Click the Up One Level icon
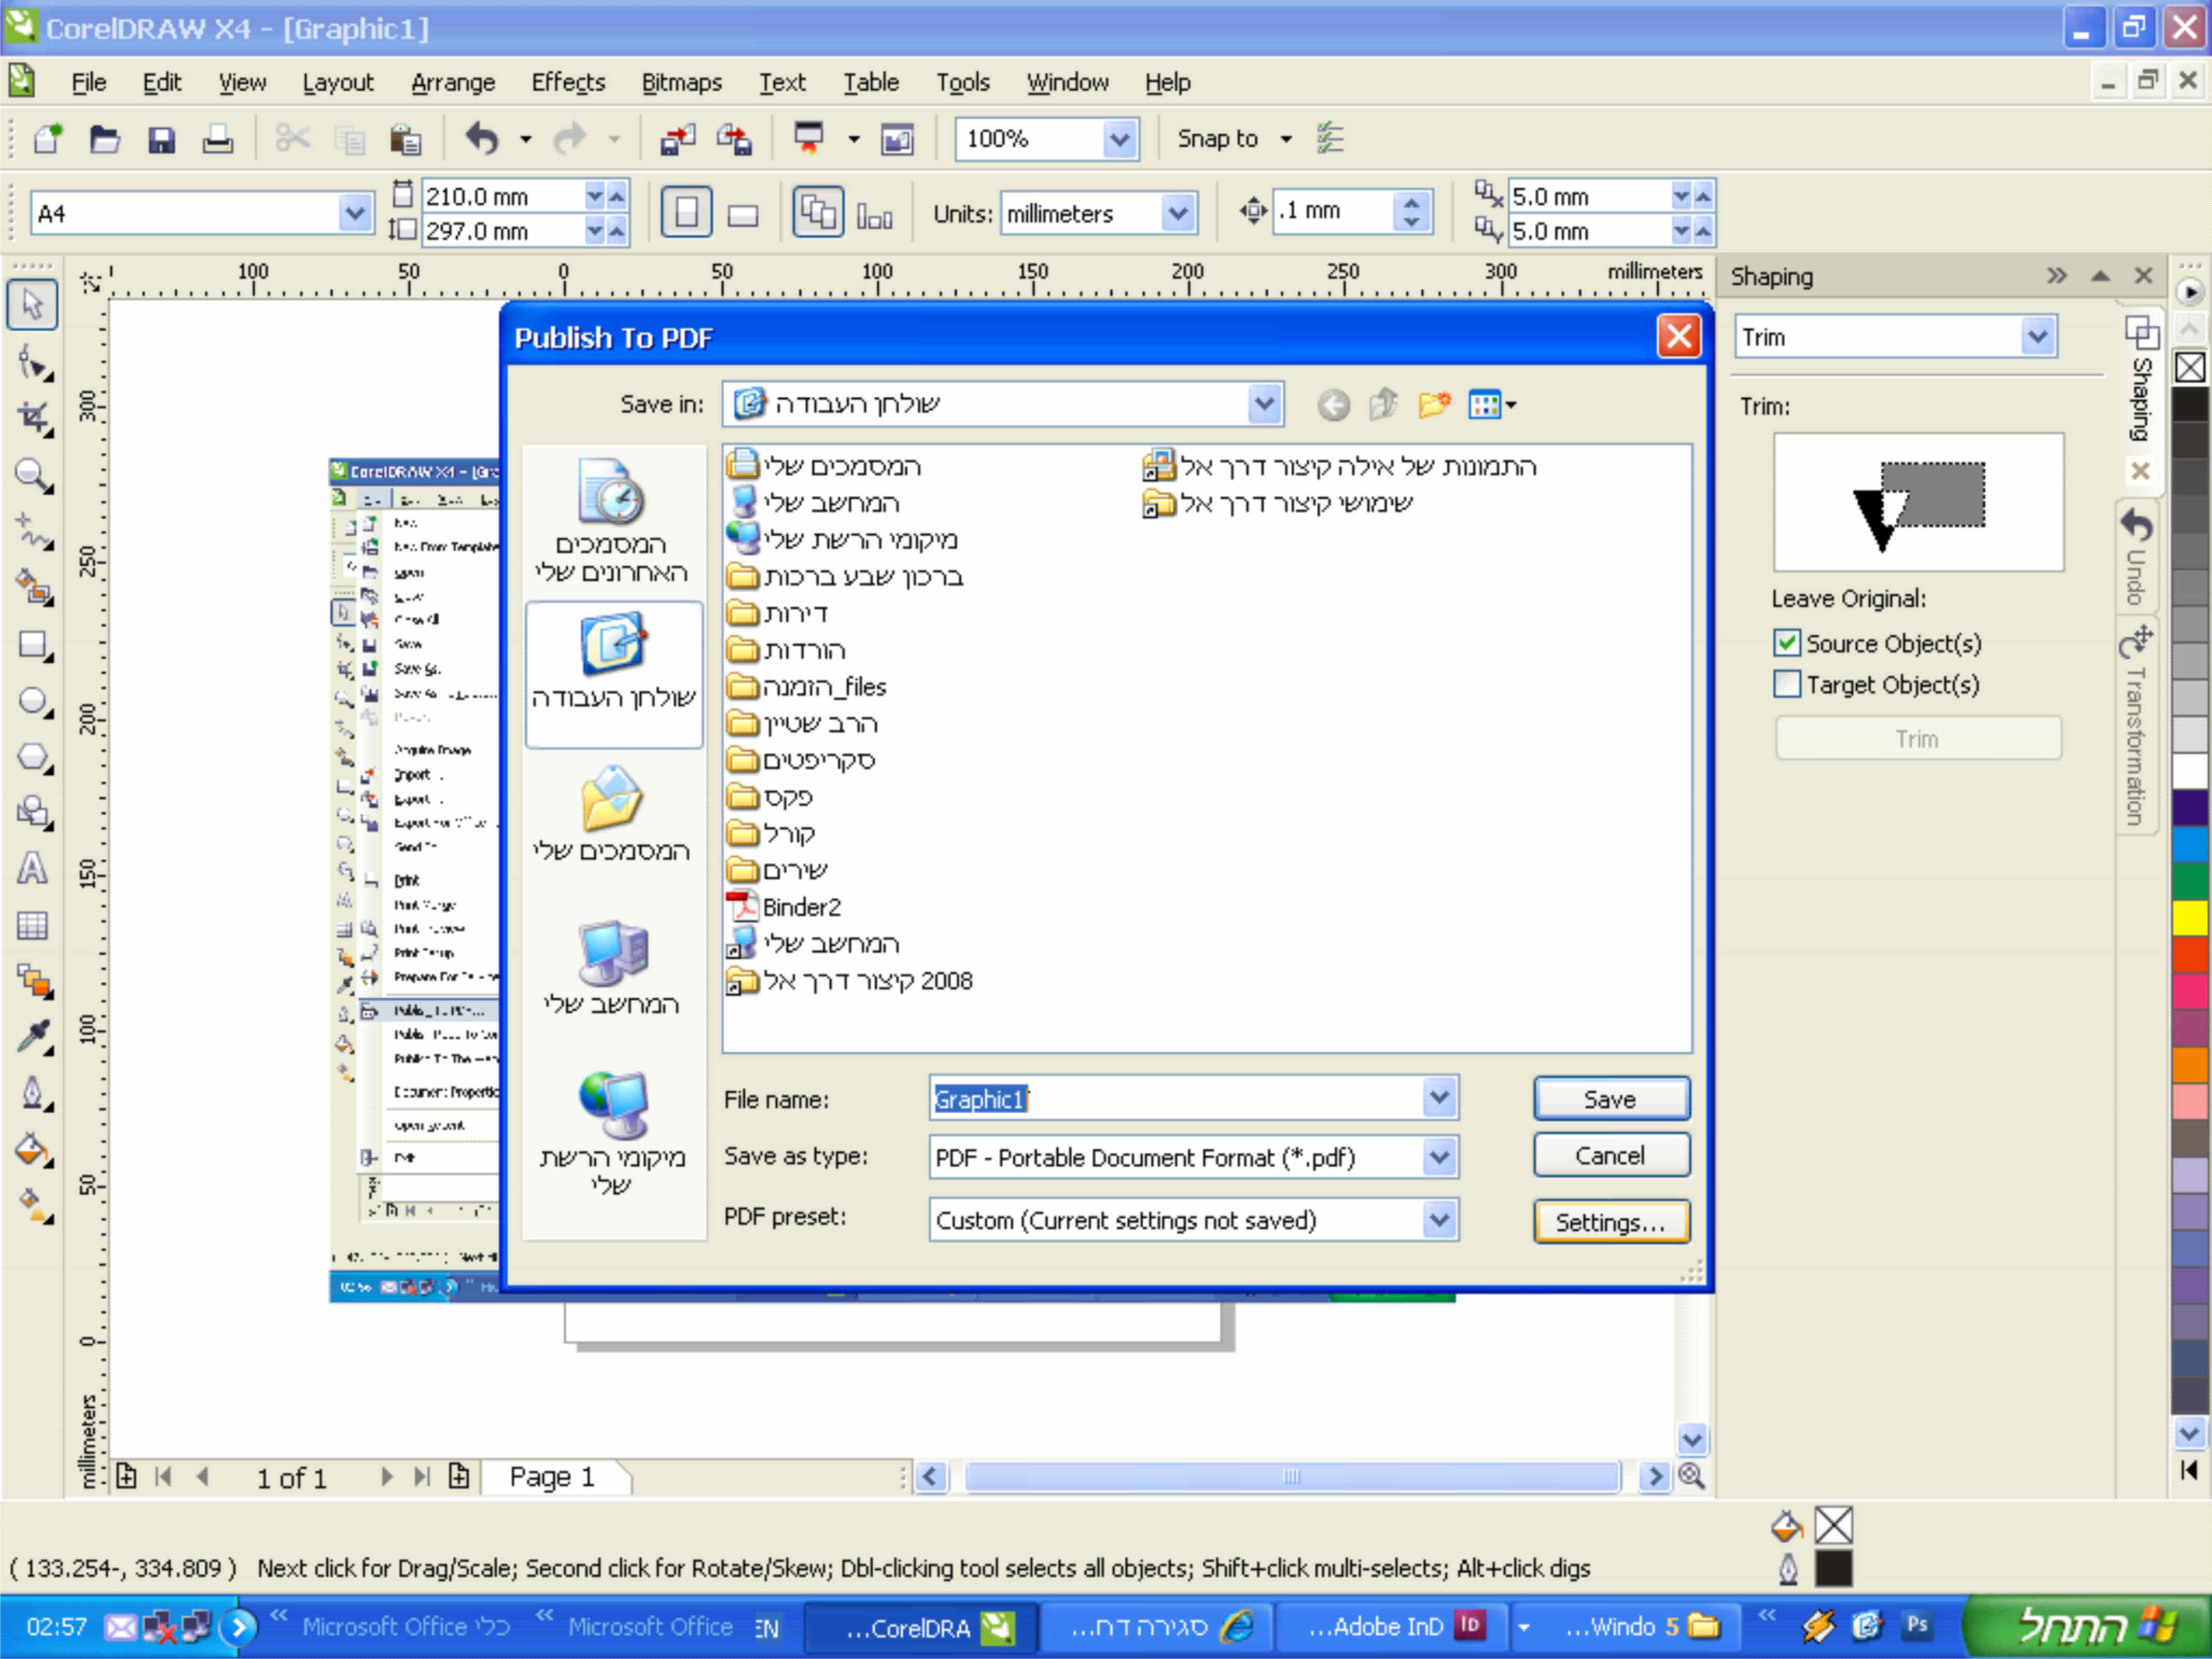The height and width of the screenshot is (1659, 2212). 1384,405
